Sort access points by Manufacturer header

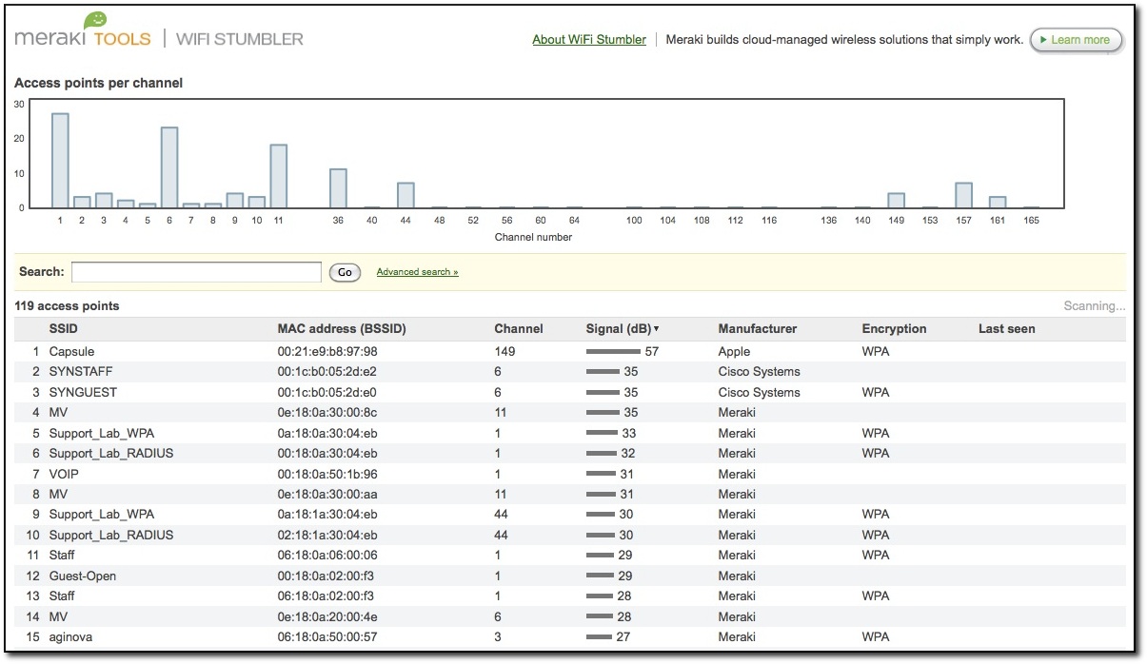pyautogui.click(x=757, y=329)
